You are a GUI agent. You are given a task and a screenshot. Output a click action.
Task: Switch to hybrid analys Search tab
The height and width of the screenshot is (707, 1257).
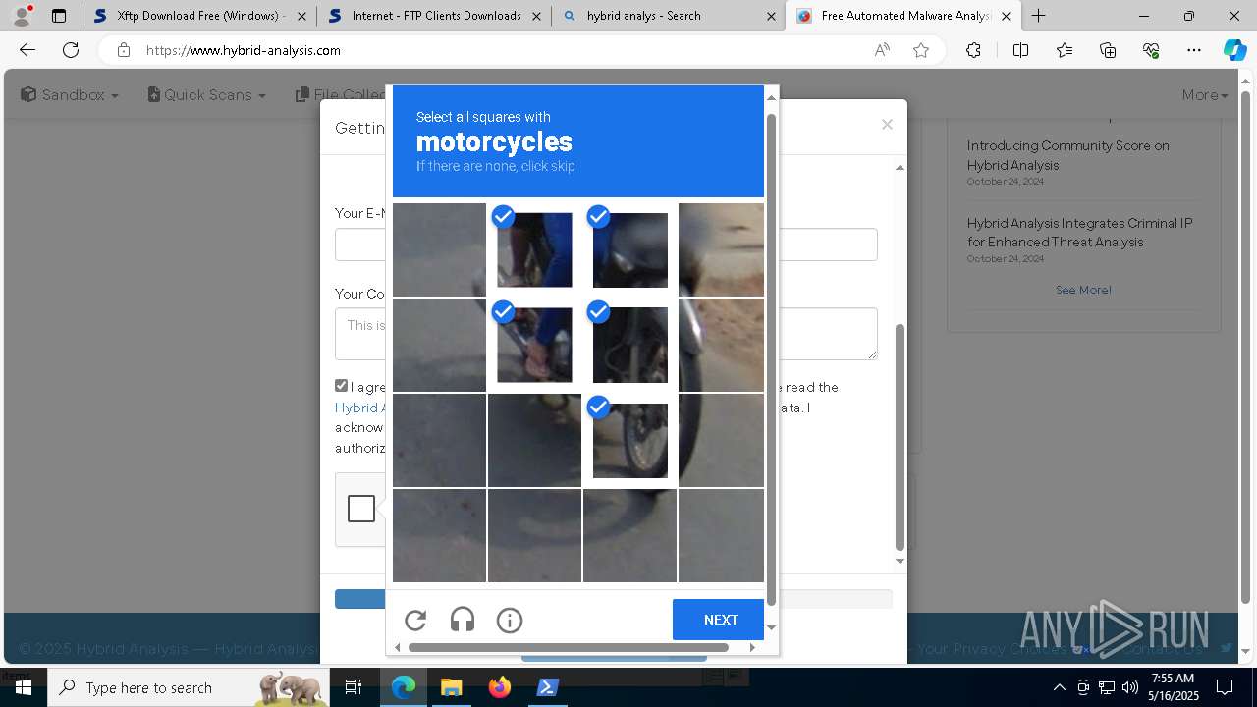tap(668, 16)
